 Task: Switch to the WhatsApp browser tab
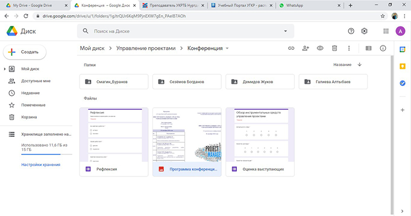coord(309,5)
